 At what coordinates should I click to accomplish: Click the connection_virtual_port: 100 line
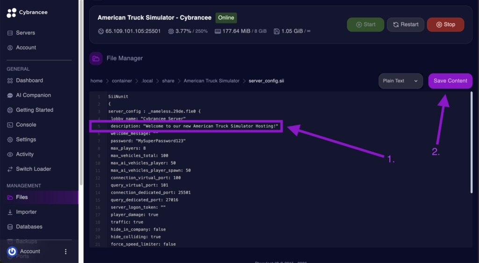click(x=146, y=177)
